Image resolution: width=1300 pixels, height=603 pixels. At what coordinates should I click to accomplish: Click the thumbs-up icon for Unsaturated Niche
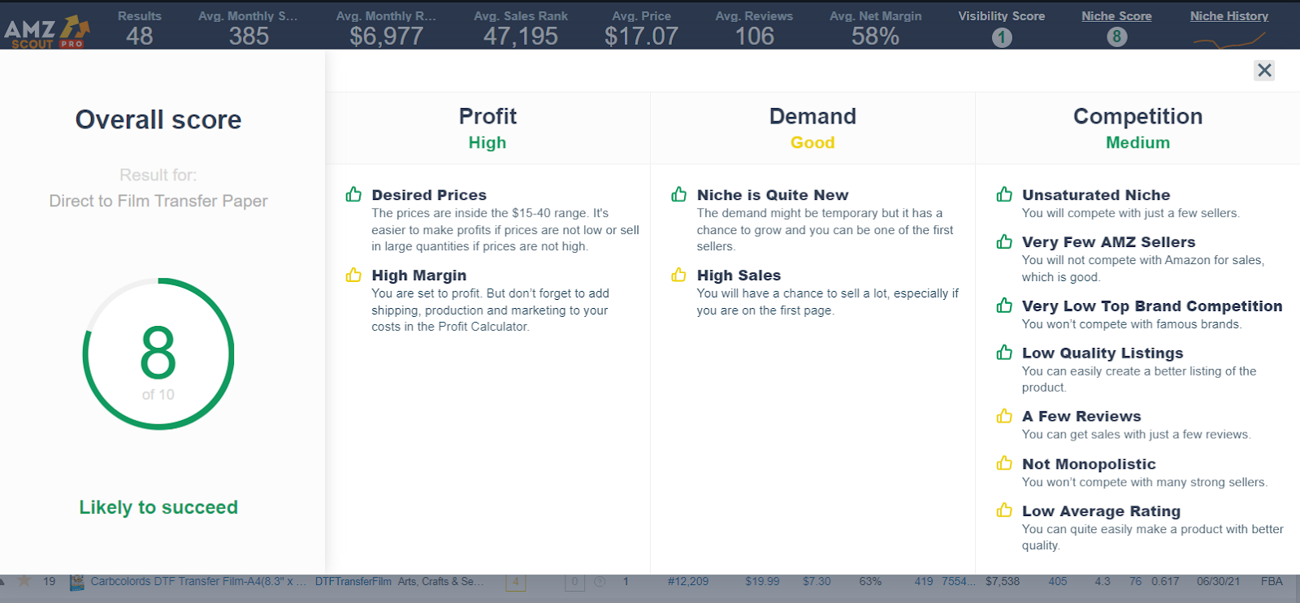point(1005,195)
